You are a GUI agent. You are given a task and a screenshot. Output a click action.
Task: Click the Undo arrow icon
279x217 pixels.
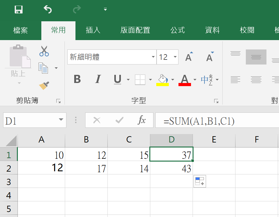click(48, 9)
